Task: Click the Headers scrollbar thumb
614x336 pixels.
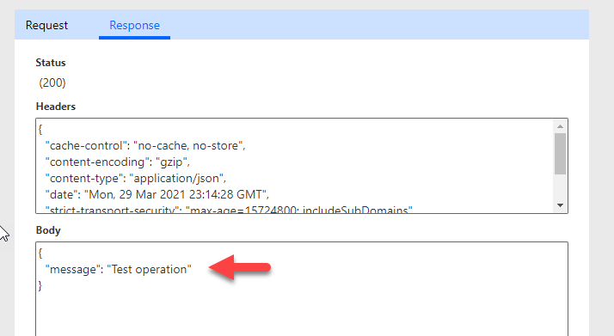Action: click(560, 154)
